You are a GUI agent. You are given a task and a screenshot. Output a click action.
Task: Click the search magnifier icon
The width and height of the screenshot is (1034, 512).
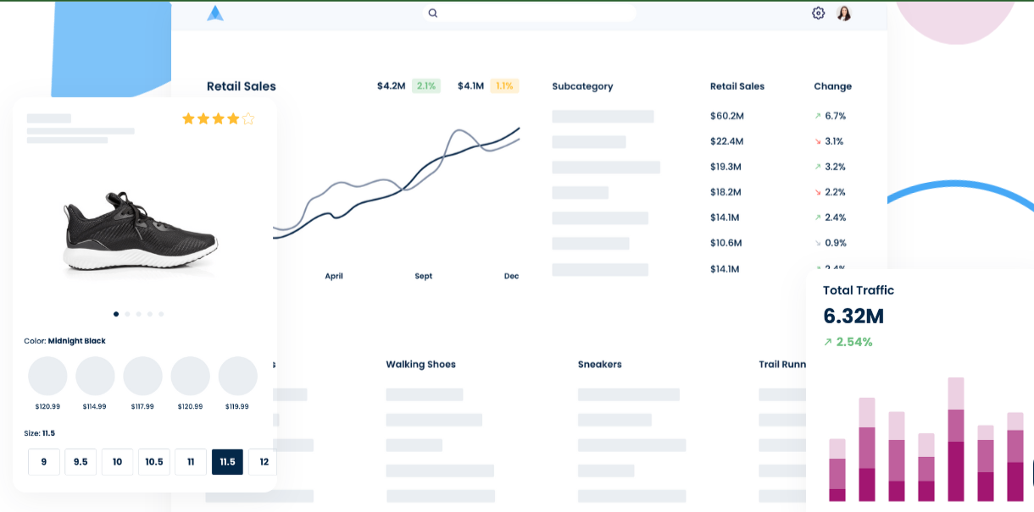point(433,13)
